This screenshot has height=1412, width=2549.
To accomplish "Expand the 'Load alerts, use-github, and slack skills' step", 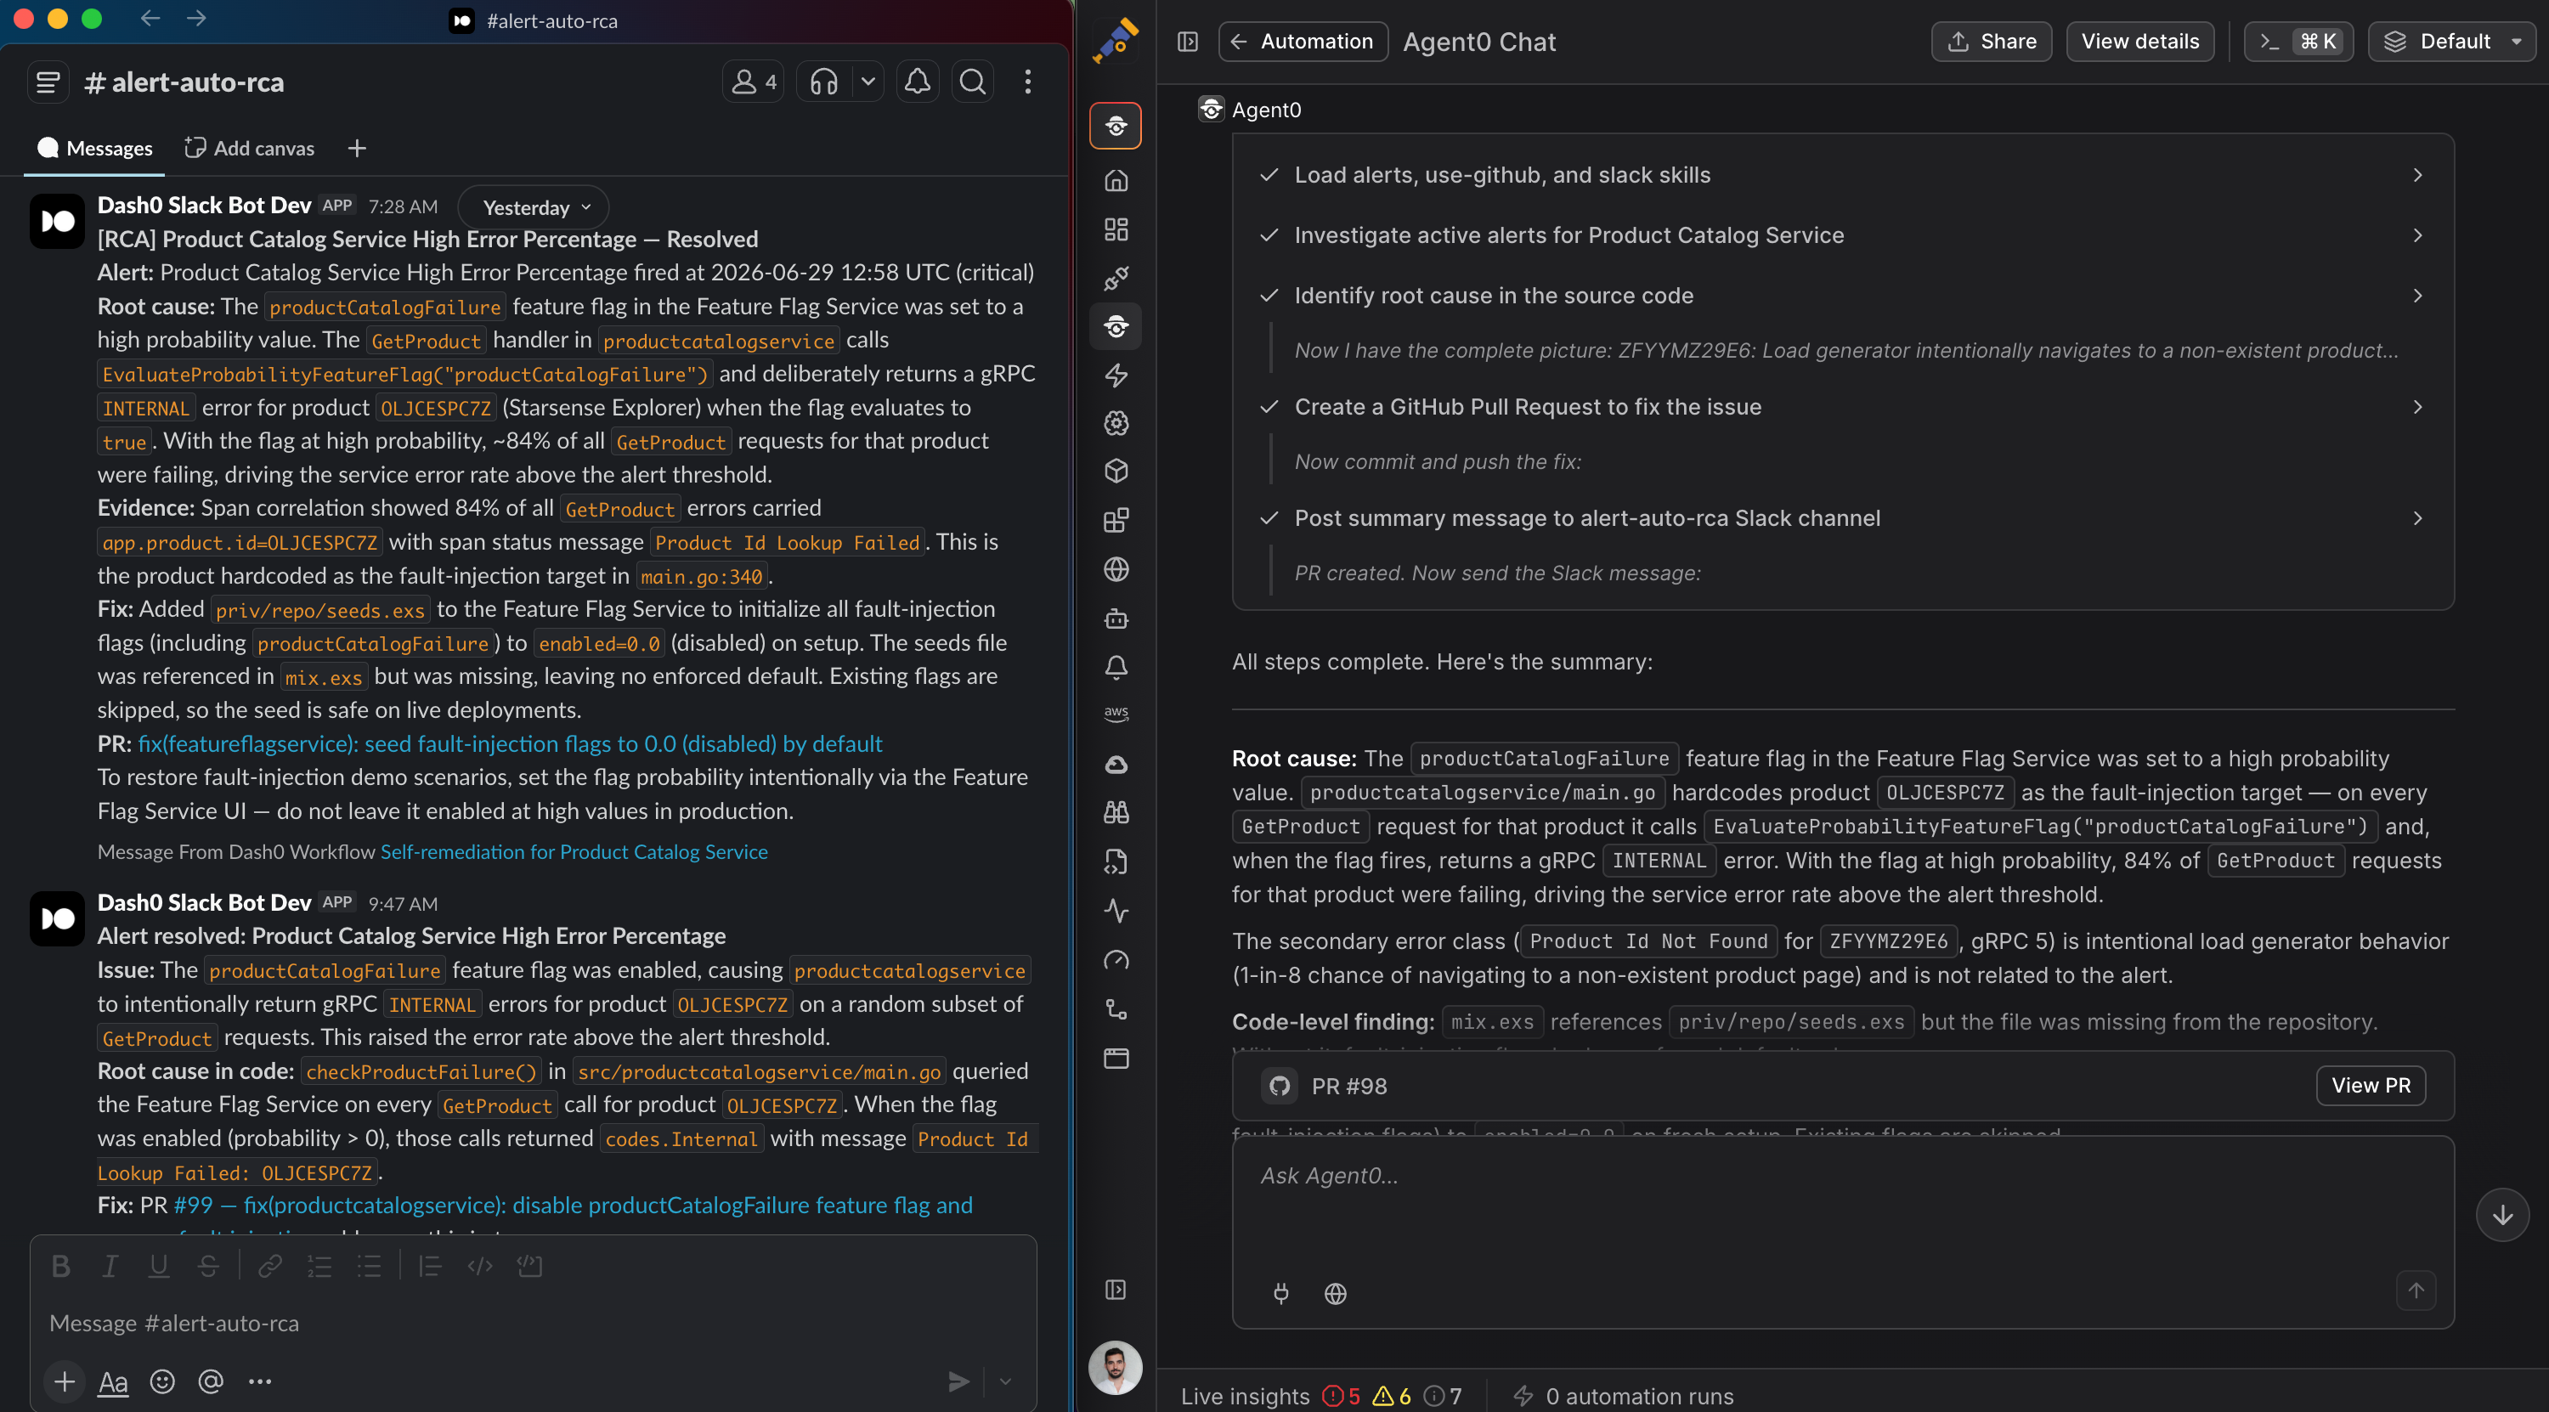I will [x=1842, y=175].
